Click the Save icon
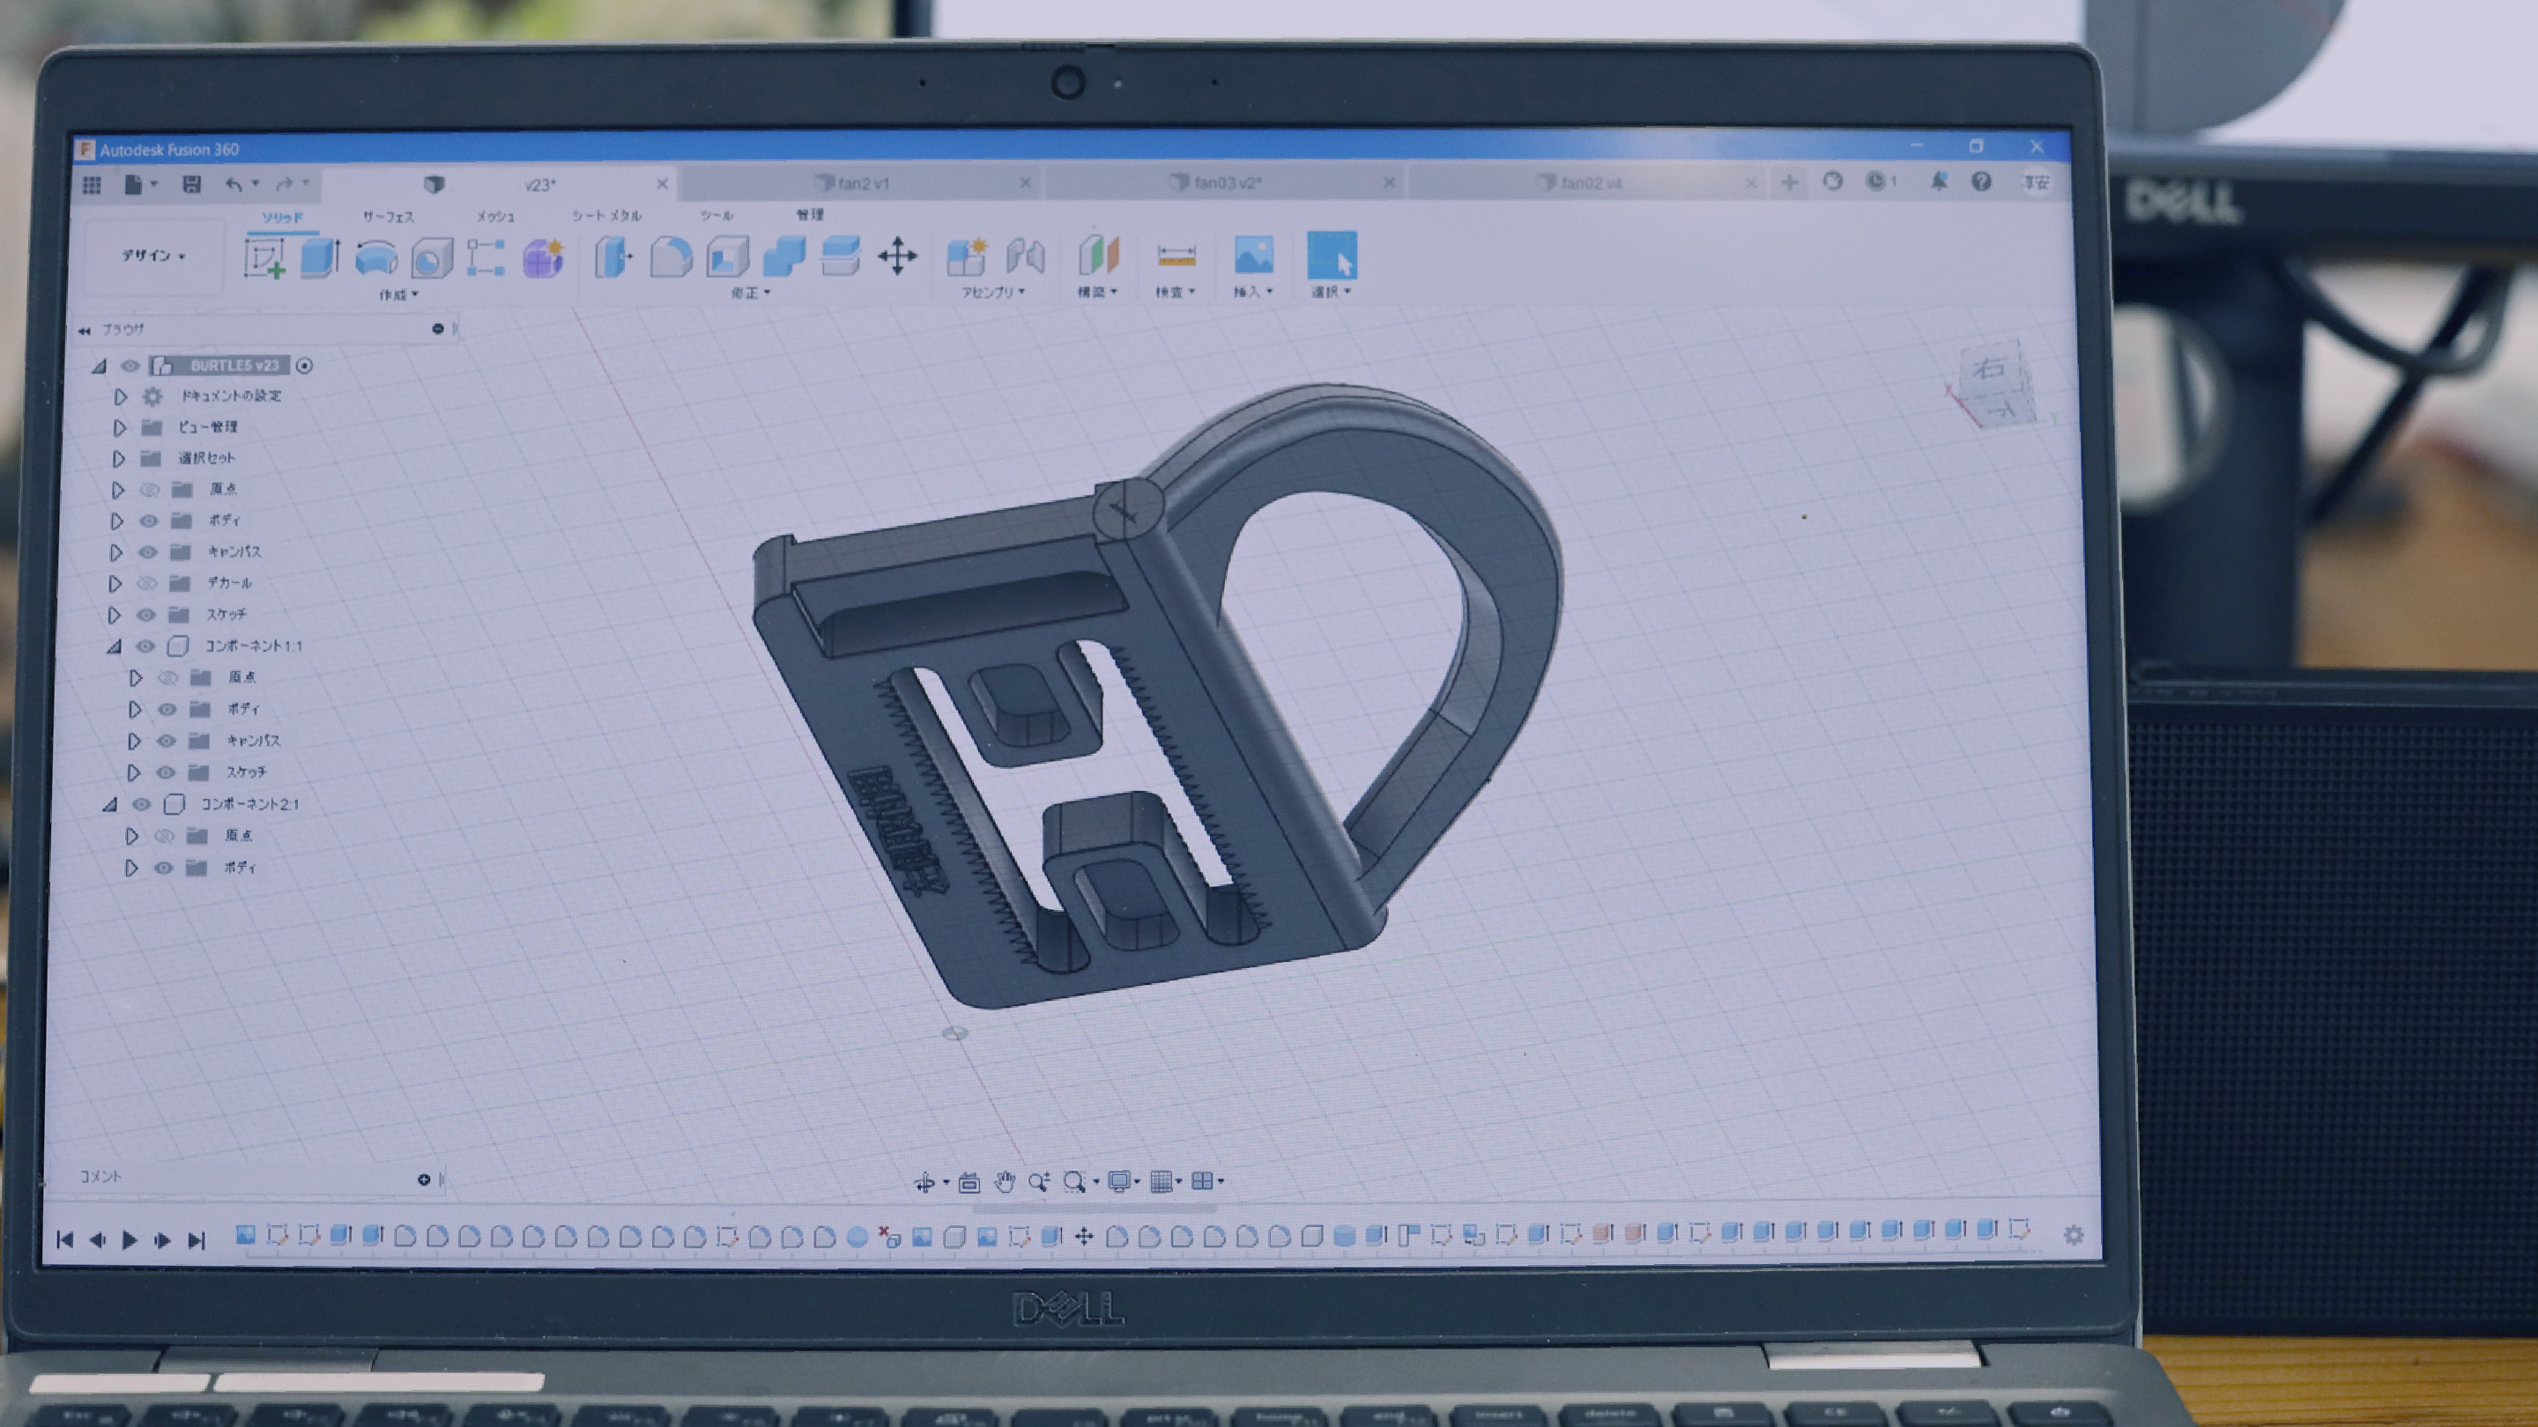The width and height of the screenshot is (2538, 1427). point(192,184)
